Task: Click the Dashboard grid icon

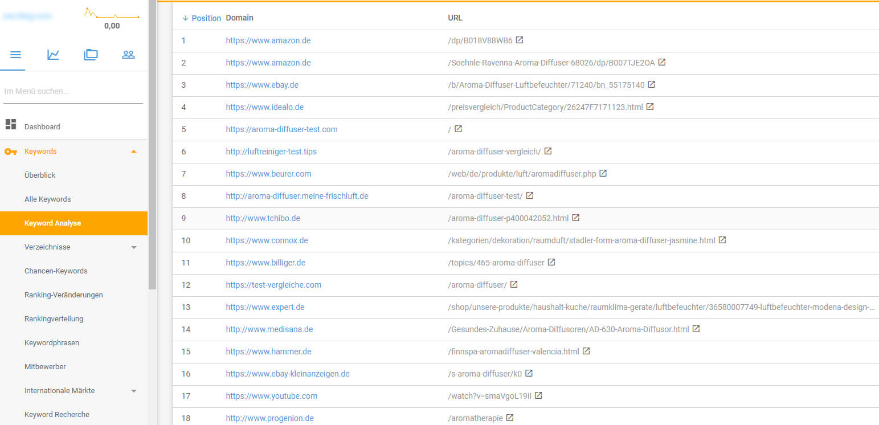Action: [11, 124]
